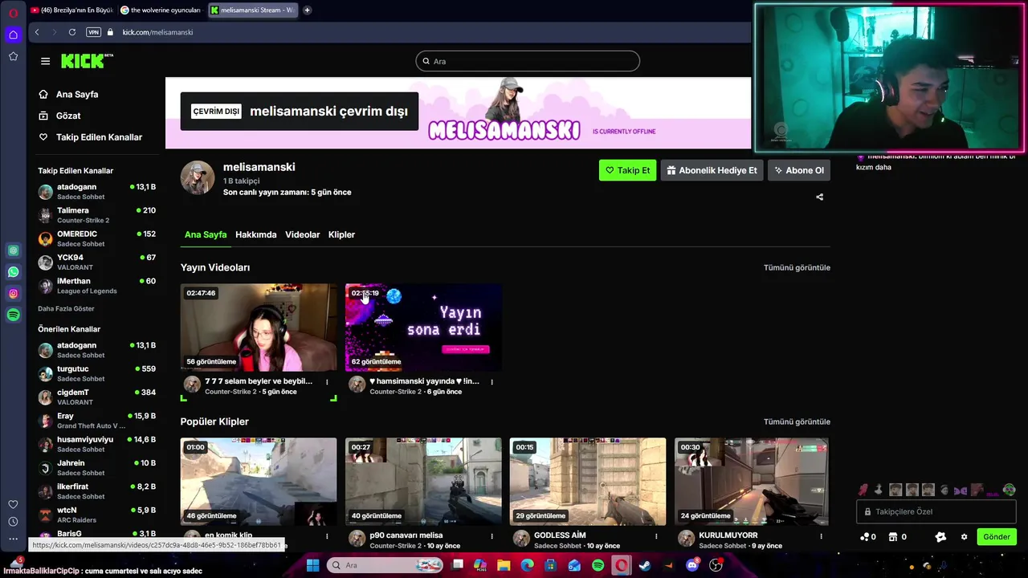The image size is (1028, 578).
Task: Switch to the YouTube Brezilya'nın tab
Action: tap(71, 10)
